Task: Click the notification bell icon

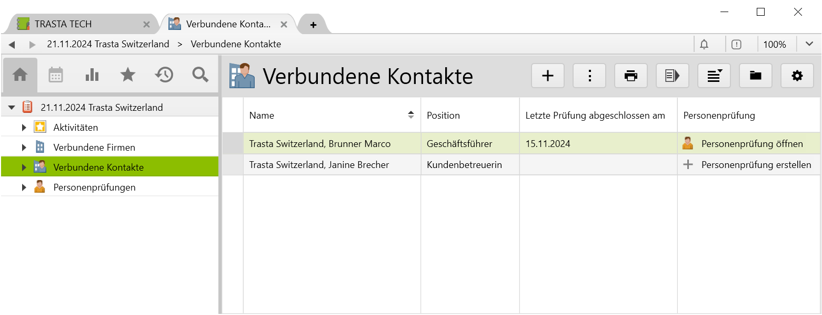Action: [x=704, y=45]
